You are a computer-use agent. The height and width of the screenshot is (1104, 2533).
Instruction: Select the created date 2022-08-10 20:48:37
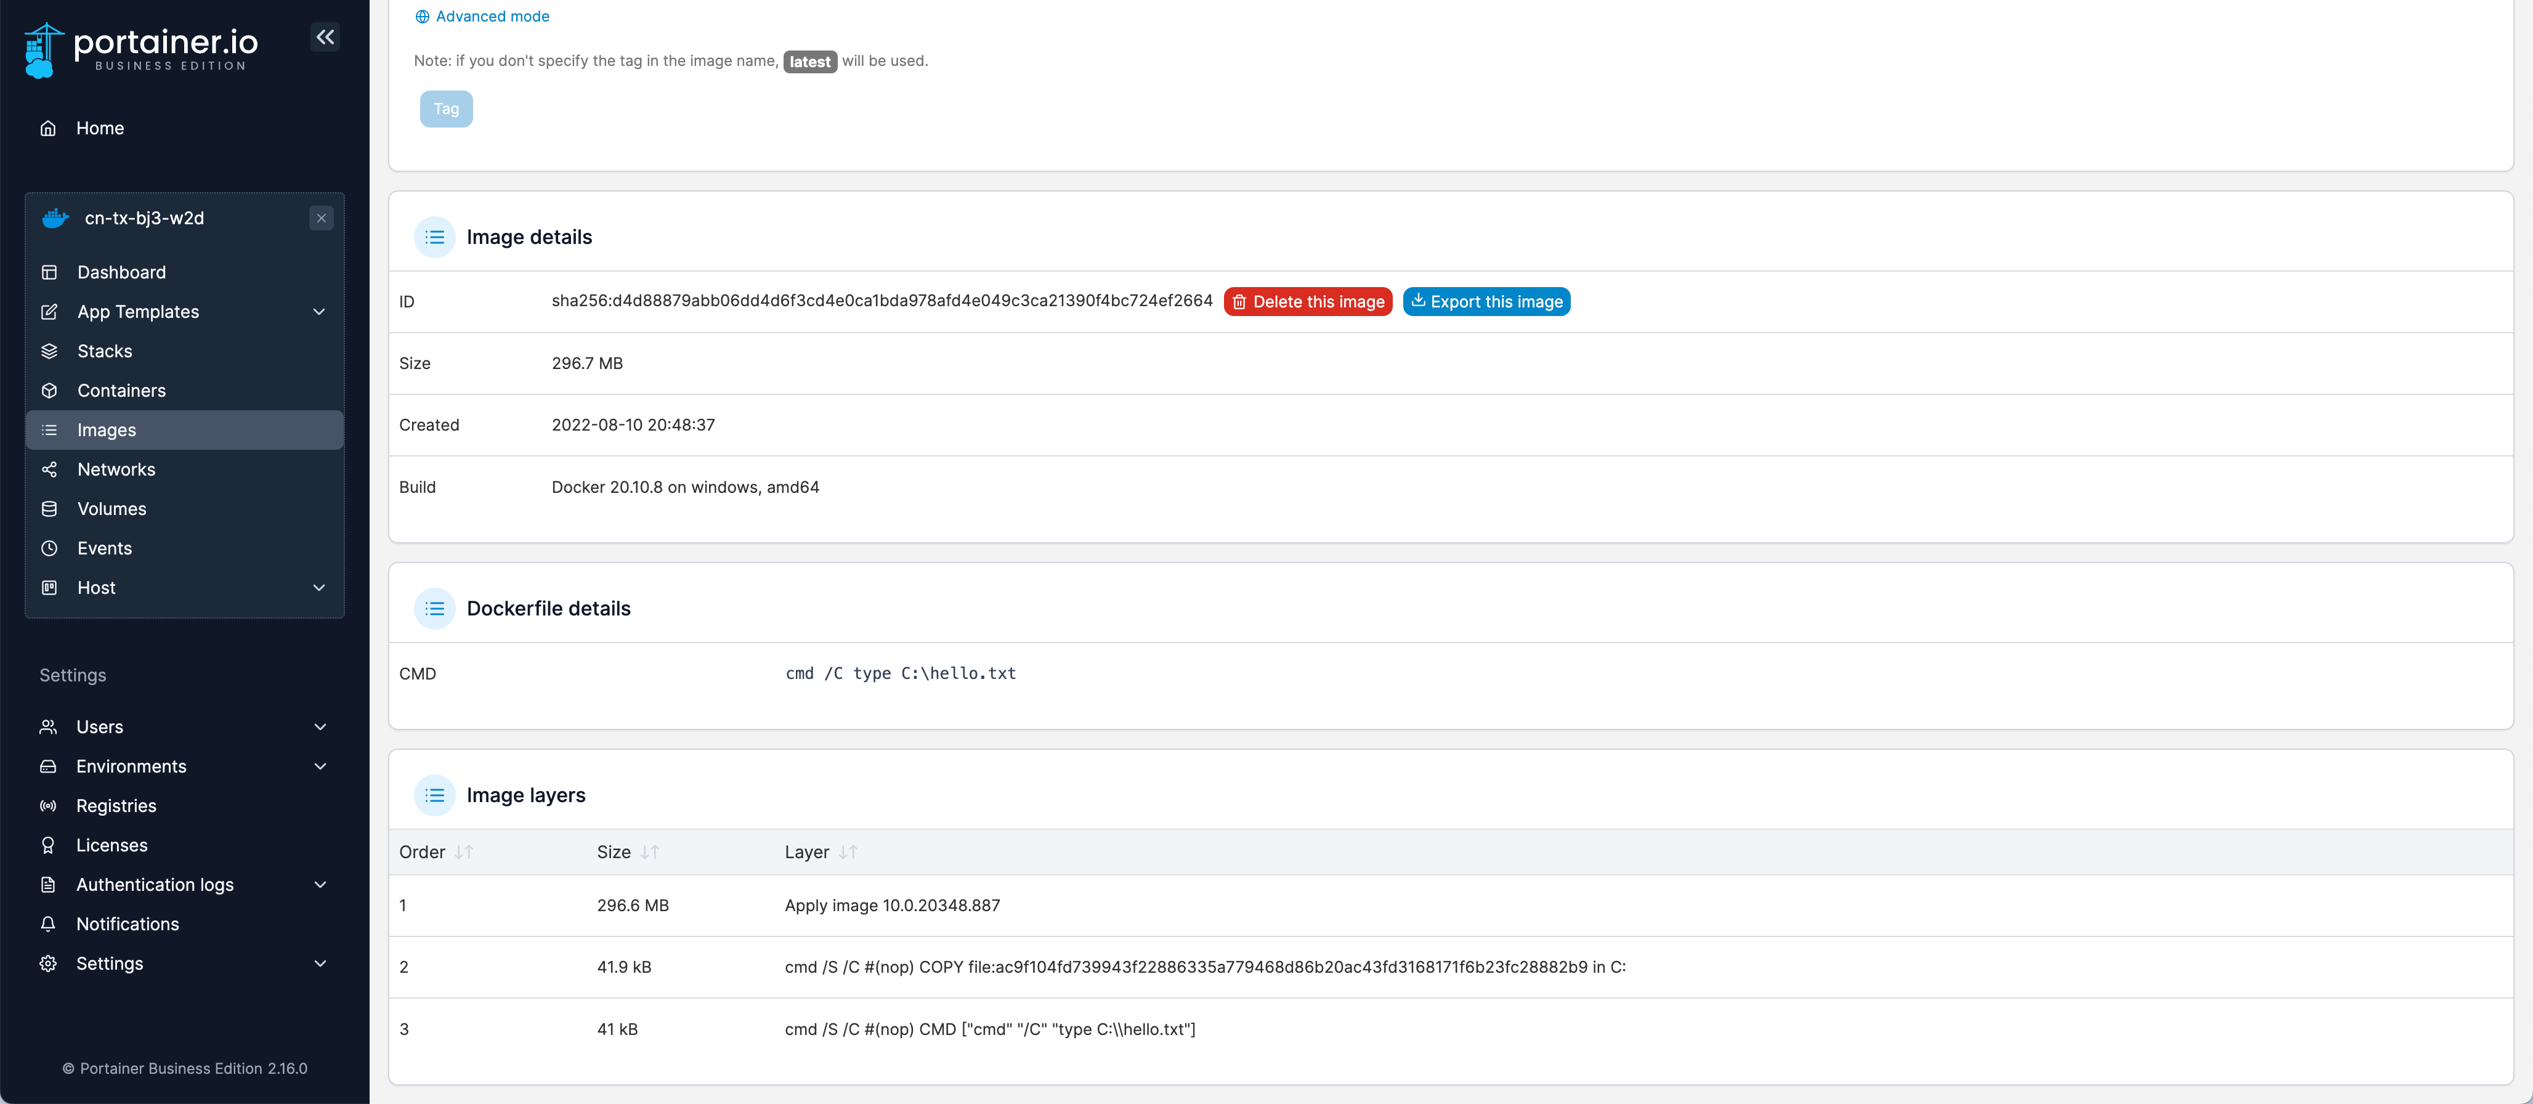(633, 424)
